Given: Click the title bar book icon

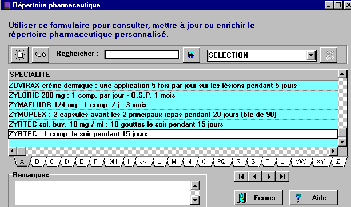Looking at the screenshot, I should click(x=7, y=5).
